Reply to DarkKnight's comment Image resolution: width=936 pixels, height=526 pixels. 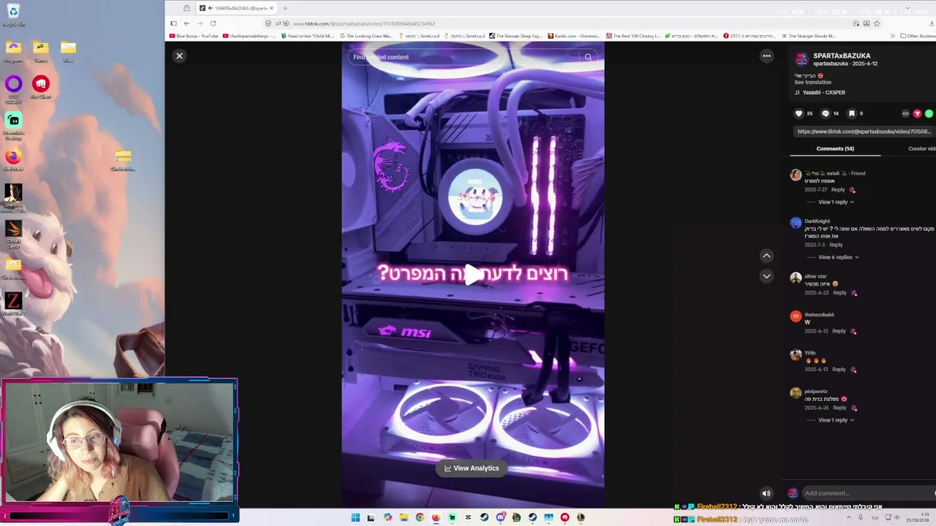[x=836, y=245]
